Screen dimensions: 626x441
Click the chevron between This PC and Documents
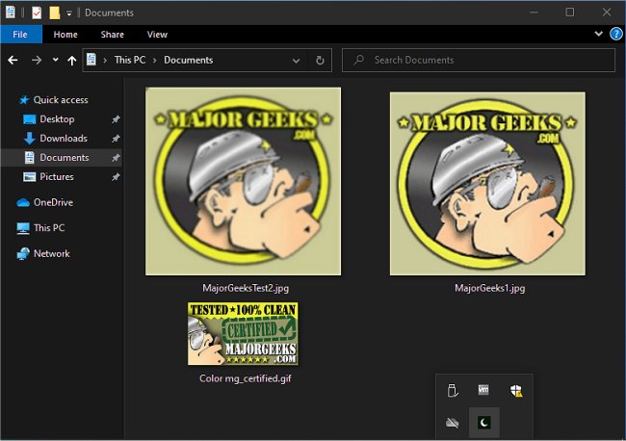point(154,61)
